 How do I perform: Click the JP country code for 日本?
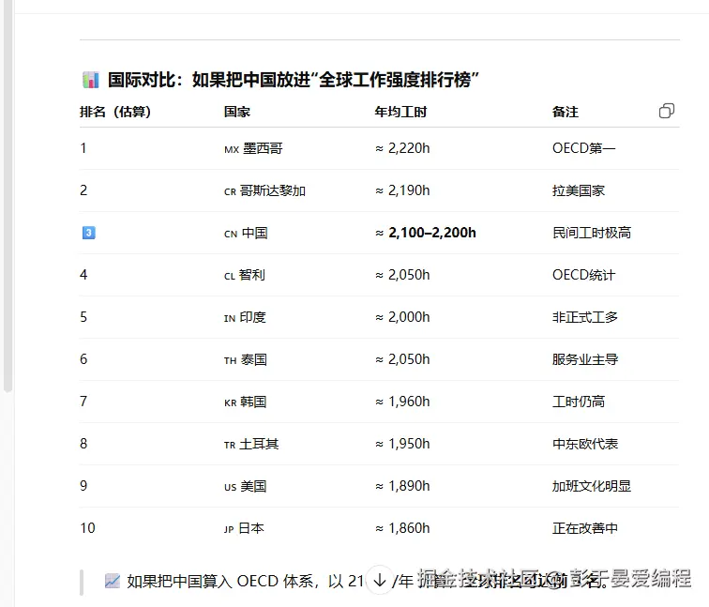tap(229, 529)
